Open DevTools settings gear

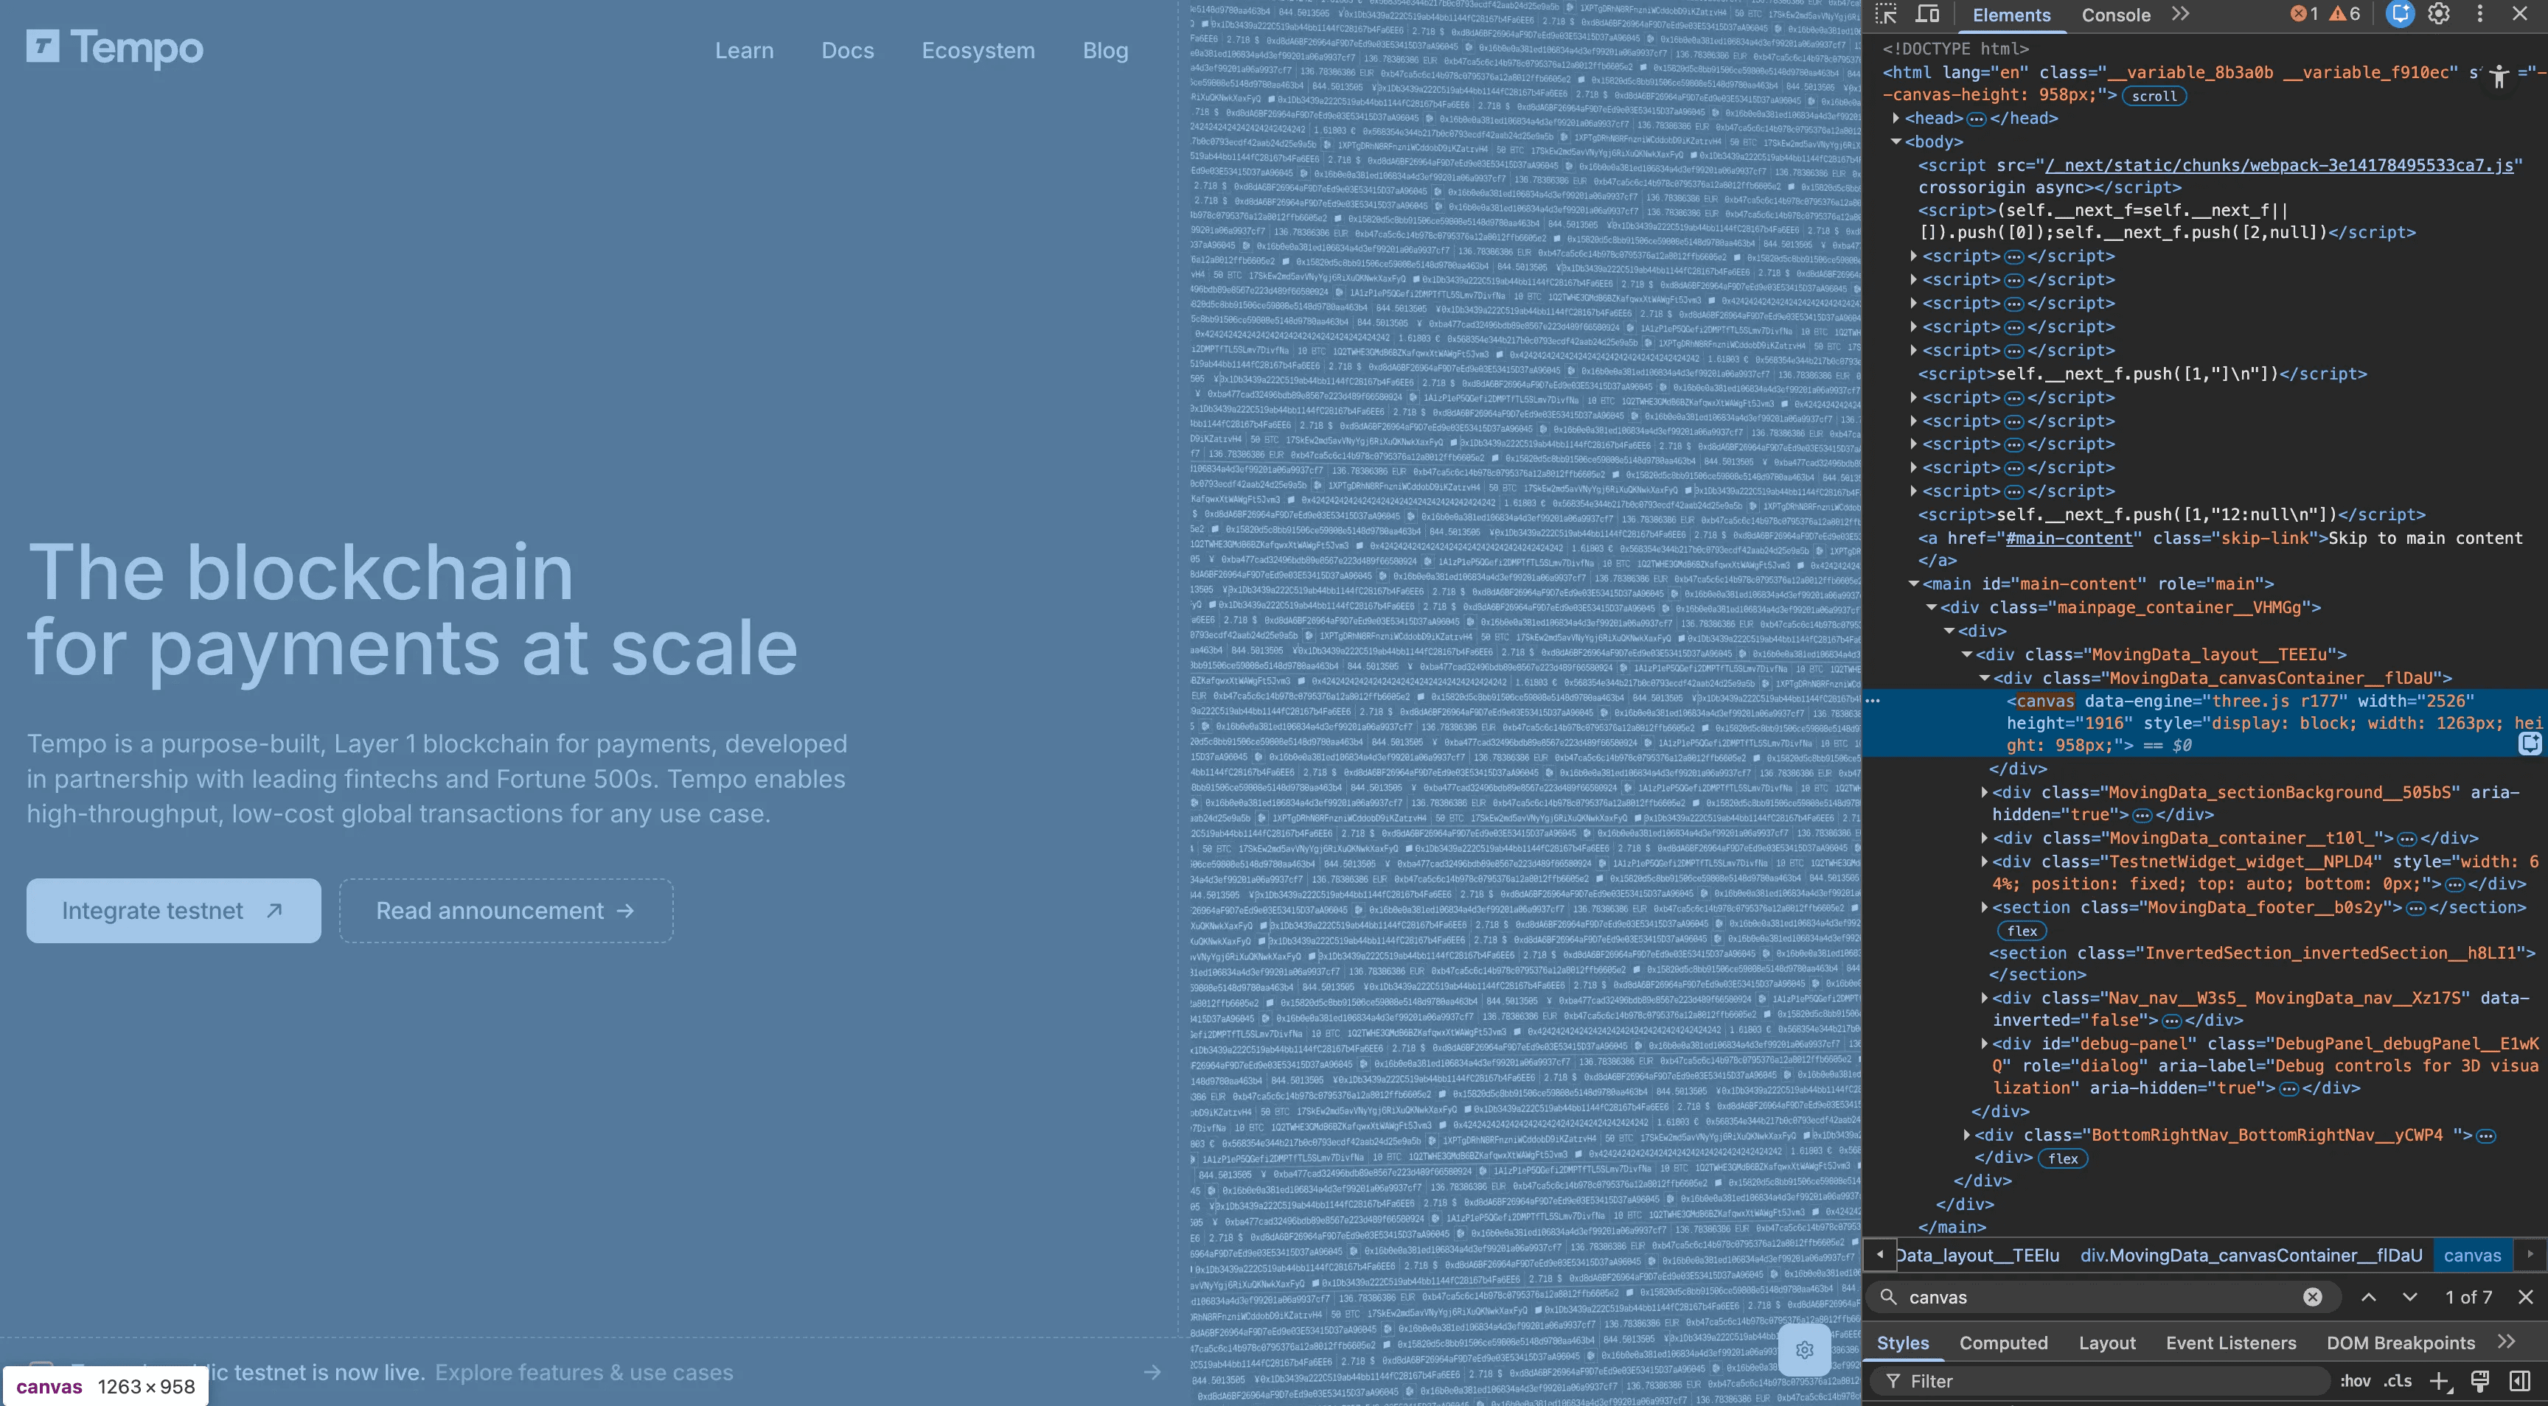click(2438, 14)
